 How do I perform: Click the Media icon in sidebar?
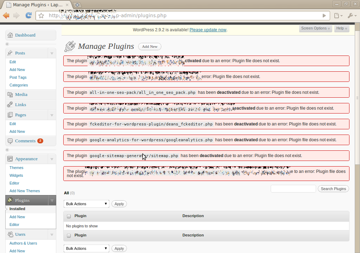(10, 95)
